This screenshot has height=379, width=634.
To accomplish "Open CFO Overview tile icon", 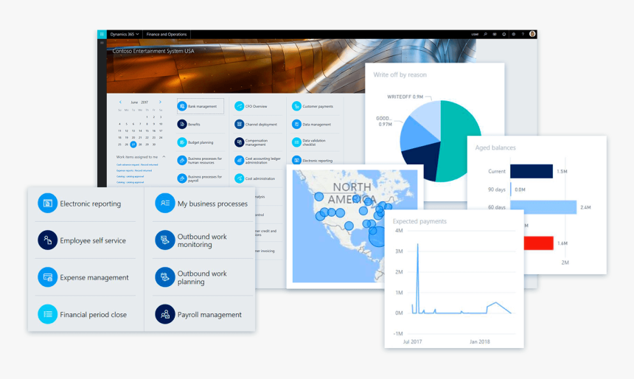I will tap(240, 106).
